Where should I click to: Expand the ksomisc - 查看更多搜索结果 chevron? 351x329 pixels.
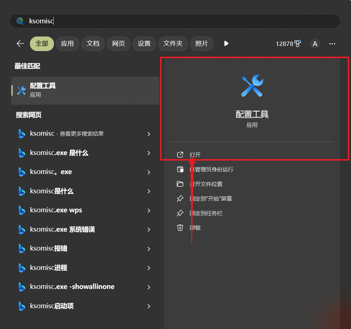149,134
